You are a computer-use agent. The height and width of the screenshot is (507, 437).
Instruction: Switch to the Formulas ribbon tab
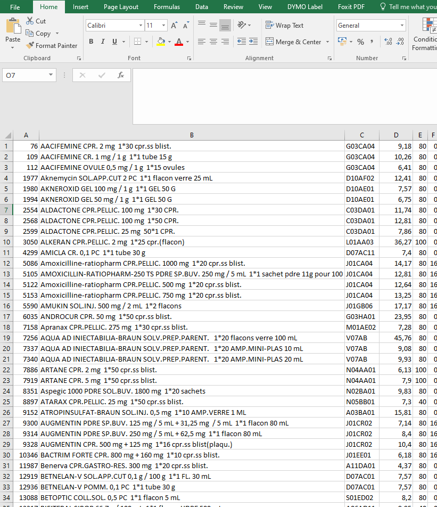click(x=167, y=7)
